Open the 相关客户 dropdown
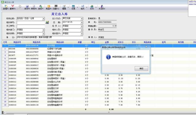 (x=82, y=34)
